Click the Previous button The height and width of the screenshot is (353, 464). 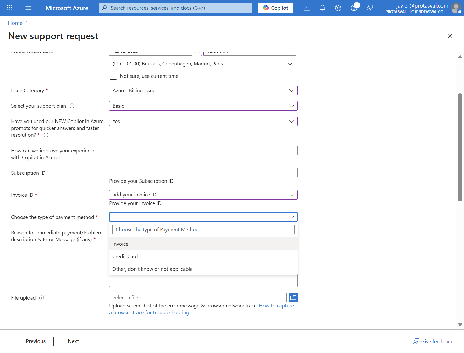36,341
